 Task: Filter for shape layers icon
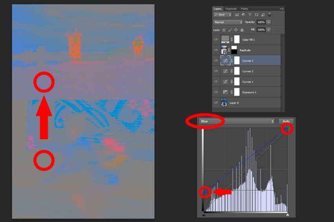257,14
